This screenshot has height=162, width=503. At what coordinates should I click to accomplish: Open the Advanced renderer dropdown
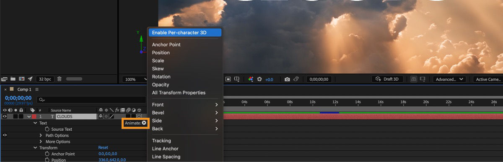coord(449,79)
